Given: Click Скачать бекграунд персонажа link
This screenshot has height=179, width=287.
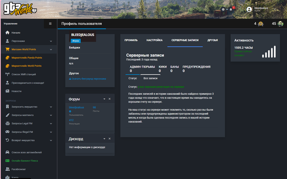Looking at the screenshot, I should (x=87, y=79).
